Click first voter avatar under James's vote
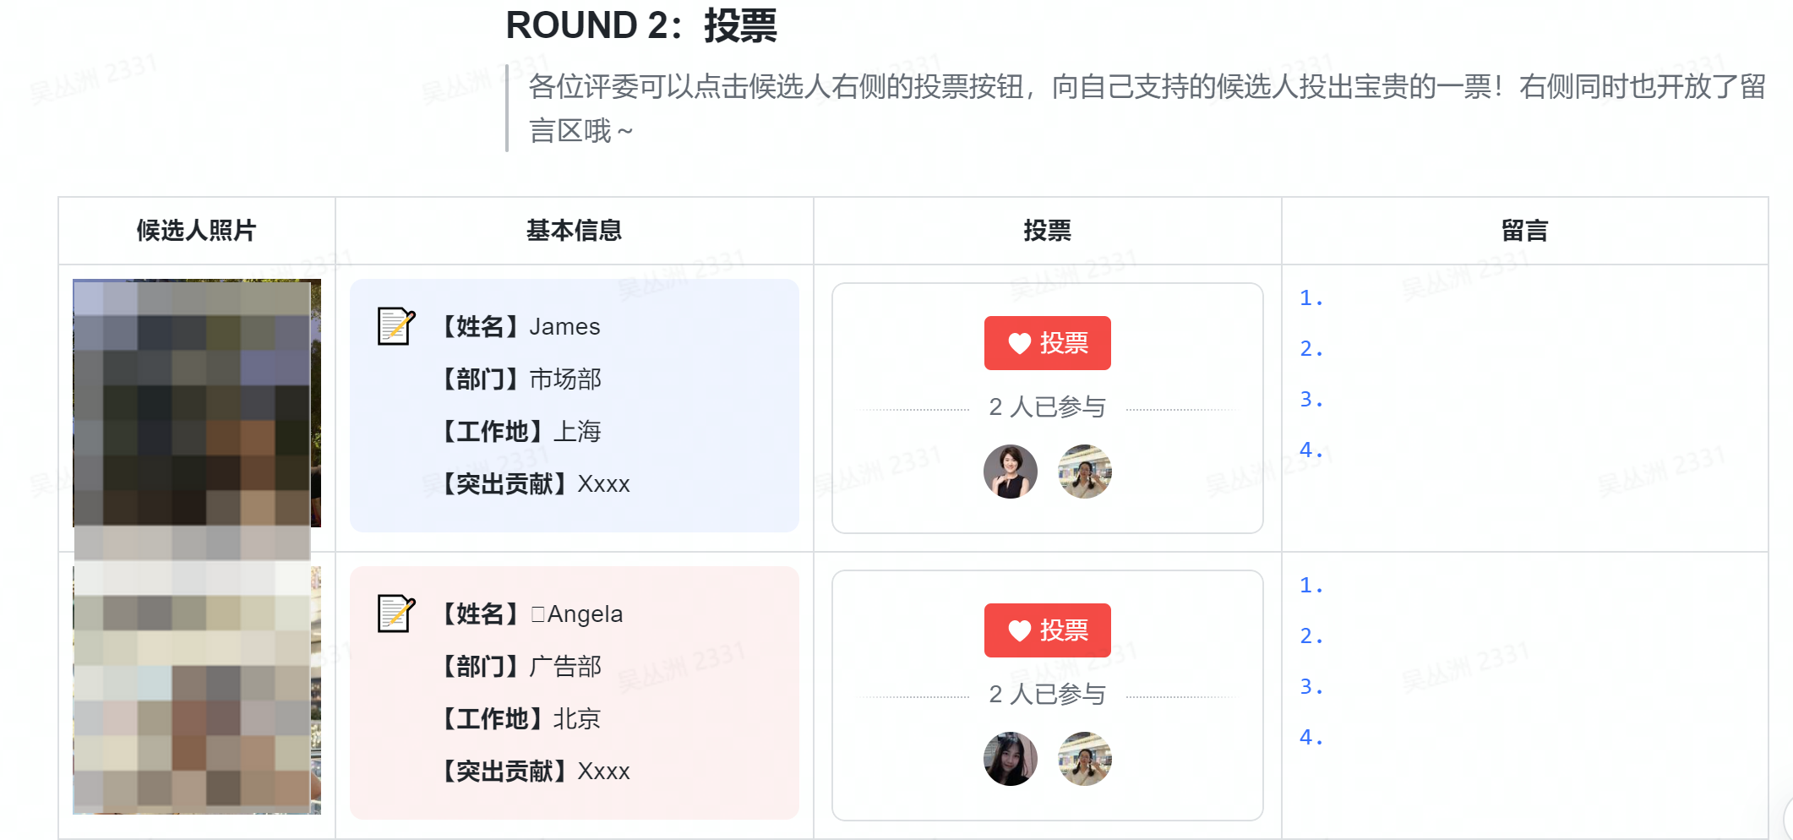 [1010, 472]
